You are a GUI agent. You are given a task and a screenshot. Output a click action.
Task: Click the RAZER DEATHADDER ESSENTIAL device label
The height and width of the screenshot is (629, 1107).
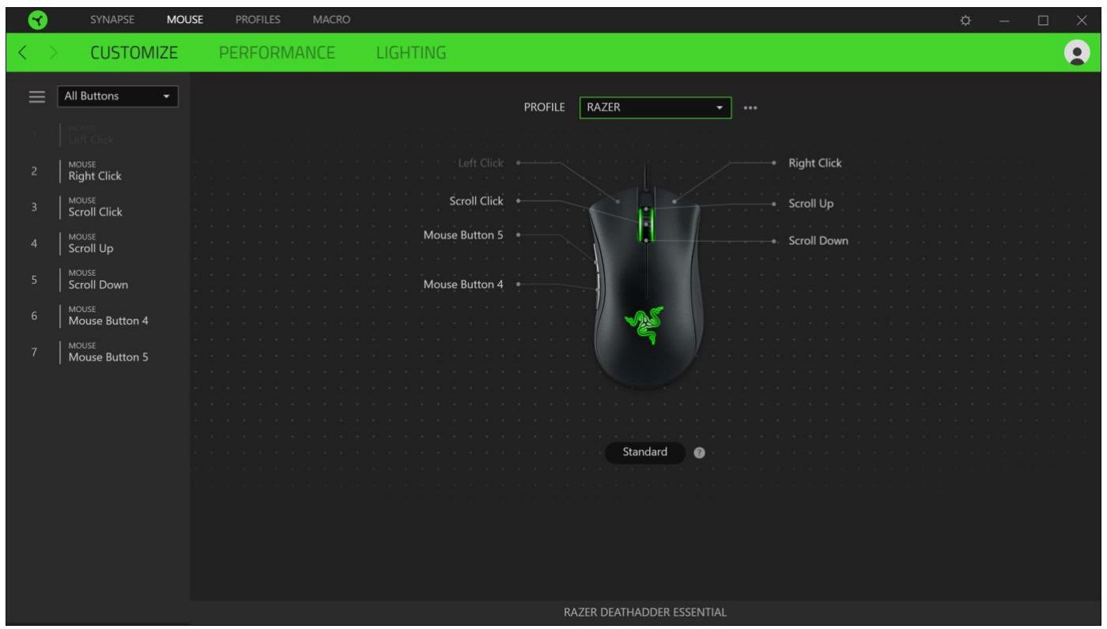645,612
